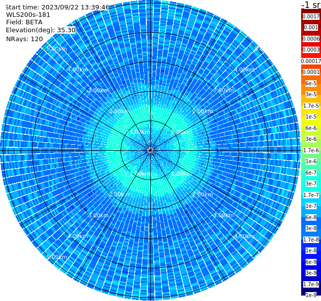Click the lower-left 3.00km range label
The width and height of the screenshot is (321, 301).
98,215
